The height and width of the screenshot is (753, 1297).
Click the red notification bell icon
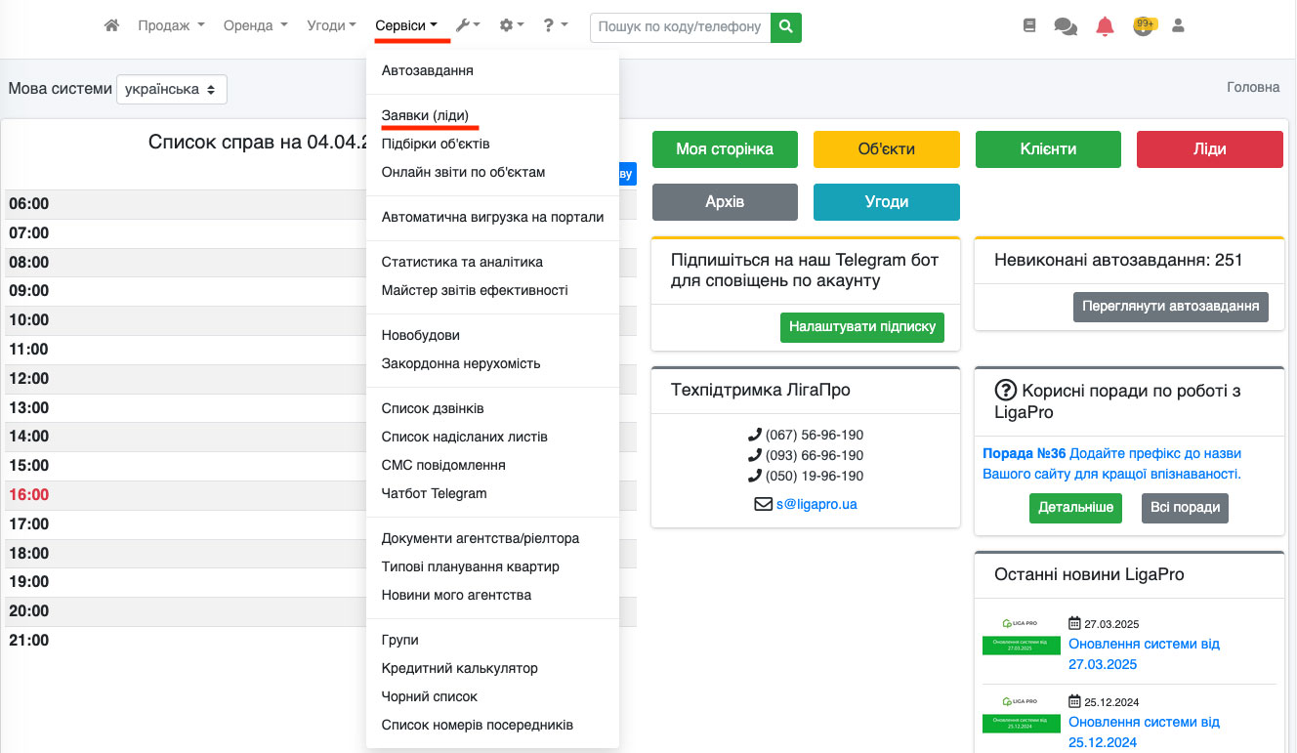[1105, 26]
